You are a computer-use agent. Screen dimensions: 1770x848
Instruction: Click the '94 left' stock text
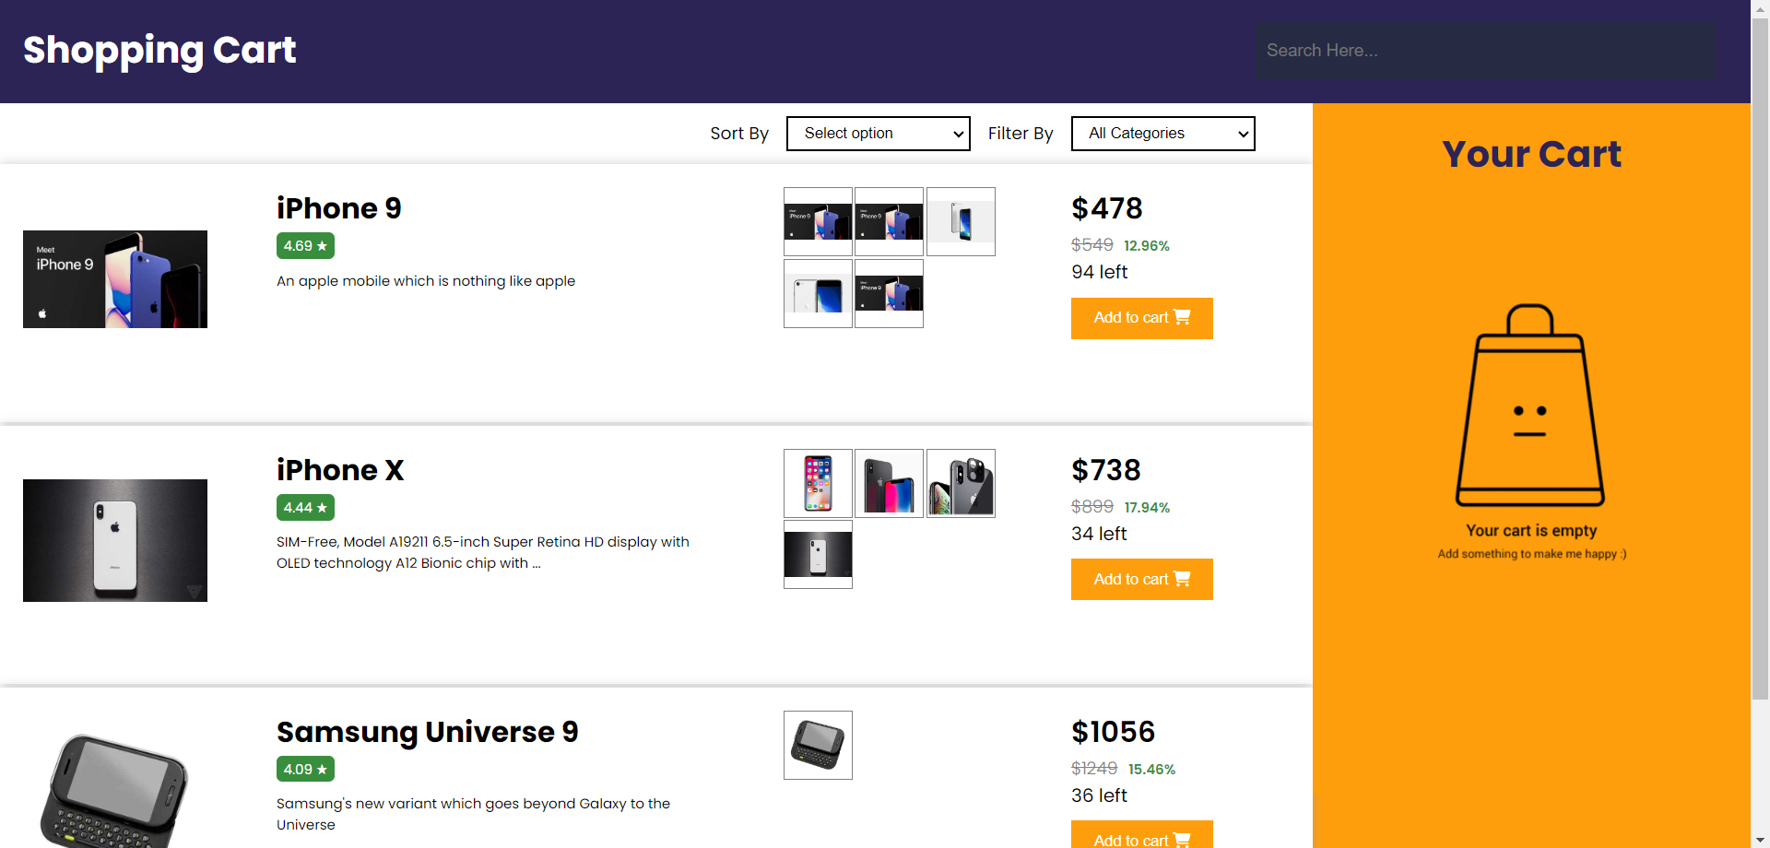pos(1099,272)
